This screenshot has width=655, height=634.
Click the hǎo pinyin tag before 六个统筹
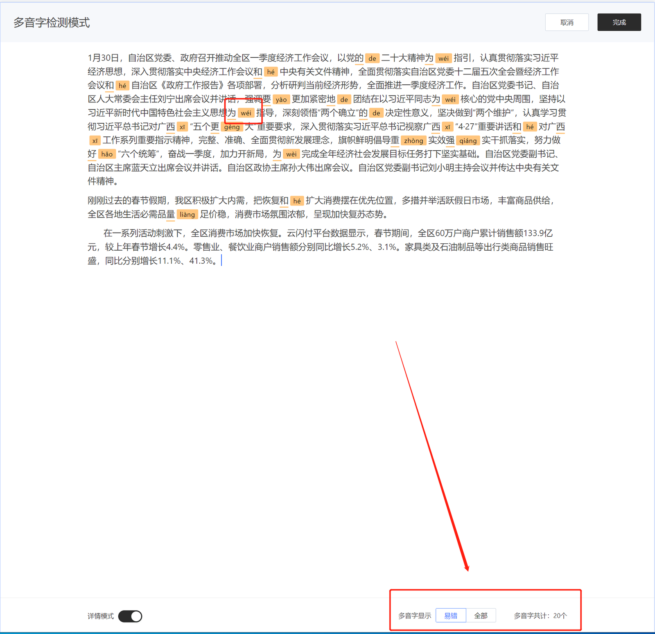coord(107,154)
